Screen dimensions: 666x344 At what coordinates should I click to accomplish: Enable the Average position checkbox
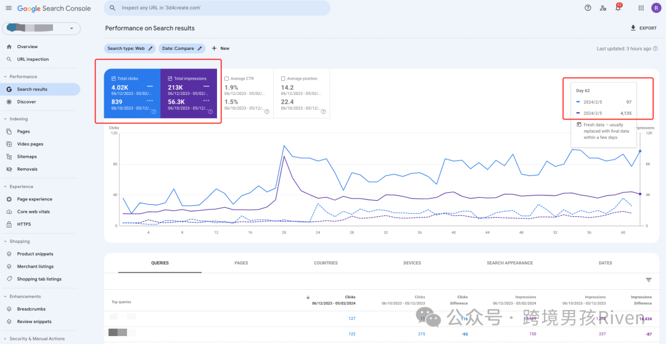point(283,79)
